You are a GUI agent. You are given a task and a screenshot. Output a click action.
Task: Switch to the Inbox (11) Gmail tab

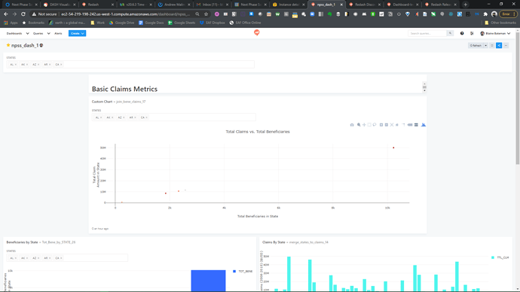[x=213, y=5]
